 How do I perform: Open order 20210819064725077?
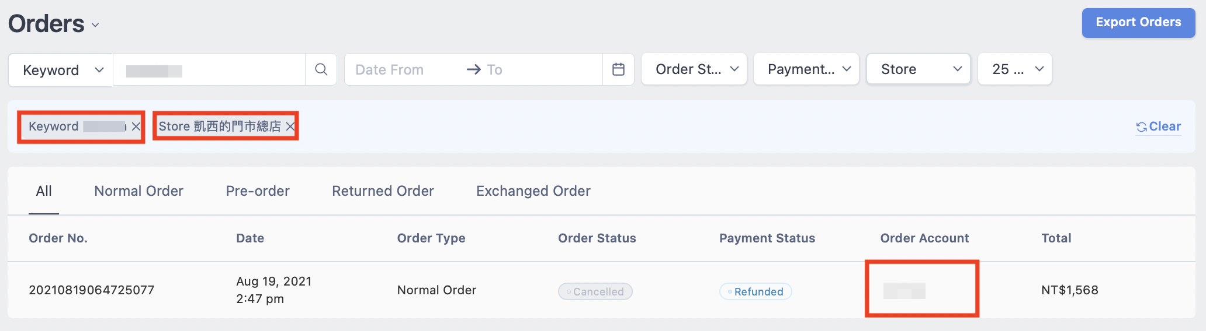92,290
